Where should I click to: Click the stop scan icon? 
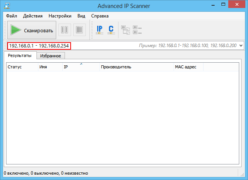pyautogui.click(x=79, y=30)
